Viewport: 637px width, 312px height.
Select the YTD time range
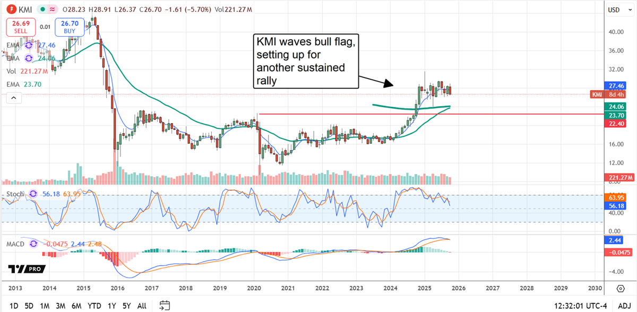click(95, 306)
